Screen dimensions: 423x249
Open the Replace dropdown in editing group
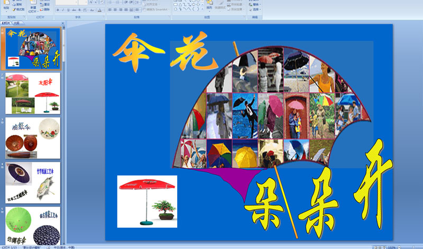pyautogui.click(x=257, y=4)
